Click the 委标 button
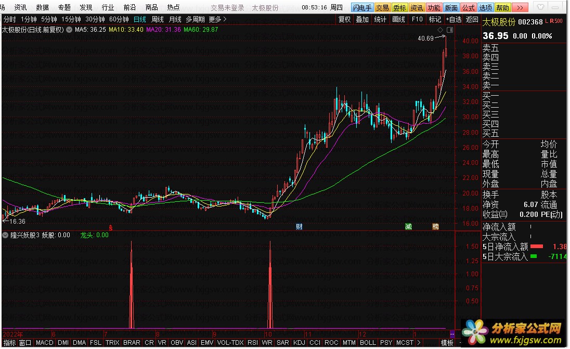The height and width of the screenshot is (349, 570). [399, 8]
